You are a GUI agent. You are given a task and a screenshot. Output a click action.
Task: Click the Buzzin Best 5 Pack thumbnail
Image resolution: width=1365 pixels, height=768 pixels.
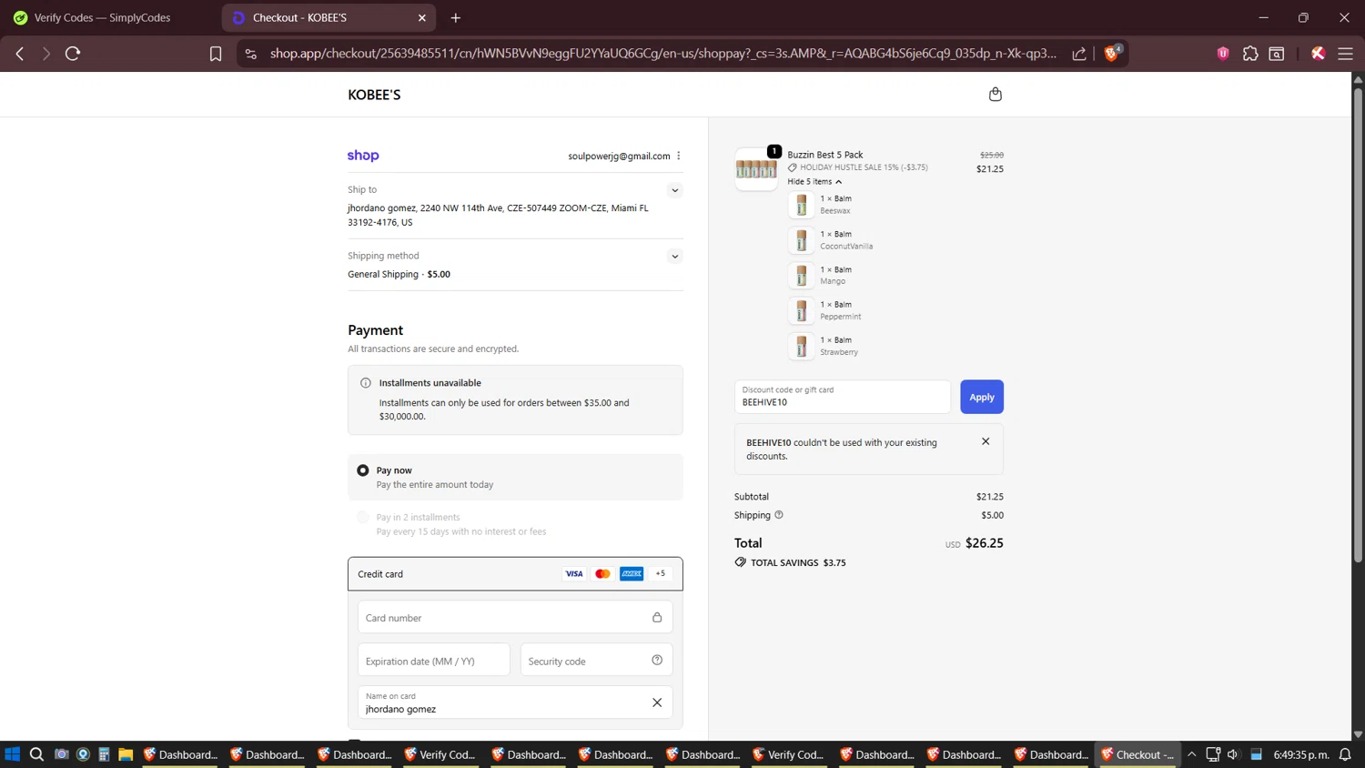[756, 169]
